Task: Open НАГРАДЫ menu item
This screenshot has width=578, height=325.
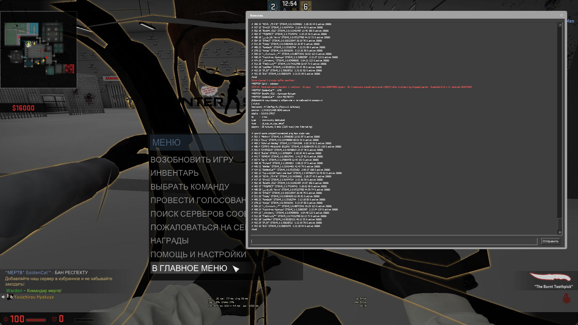Action: tap(169, 241)
